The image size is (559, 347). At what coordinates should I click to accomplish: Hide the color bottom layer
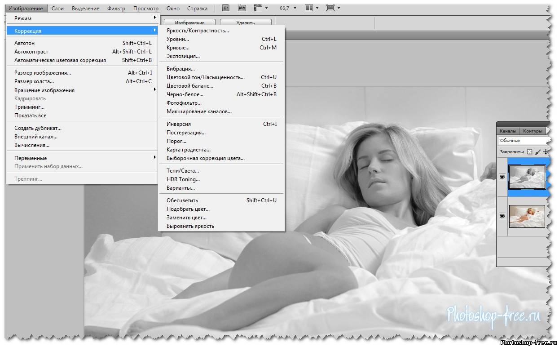(502, 216)
